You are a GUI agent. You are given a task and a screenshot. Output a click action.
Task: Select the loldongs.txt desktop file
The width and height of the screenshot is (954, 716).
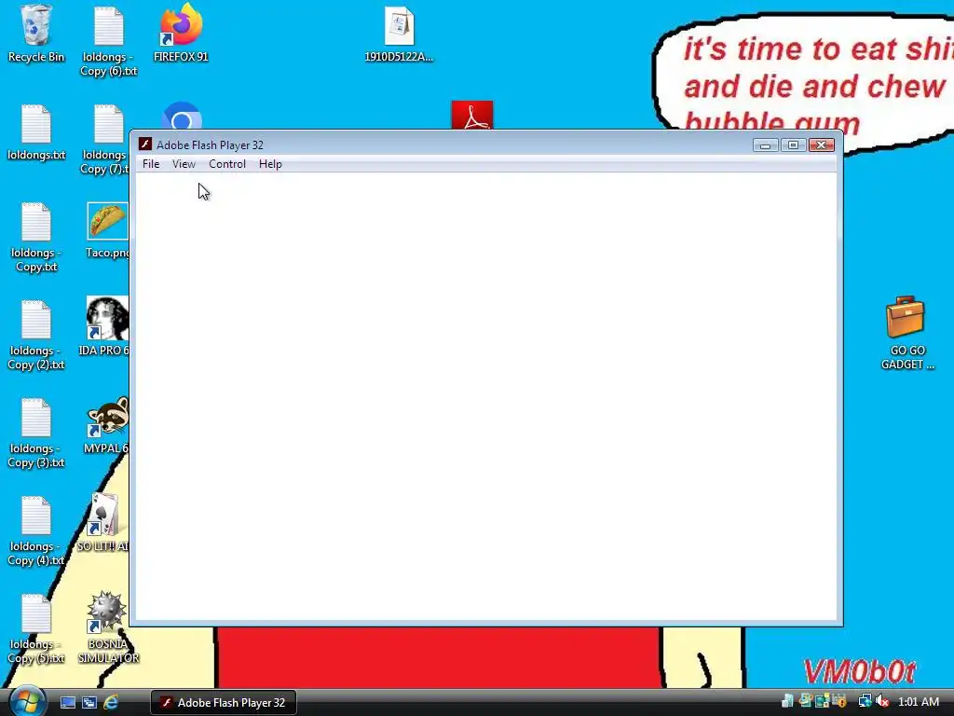[x=36, y=131]
